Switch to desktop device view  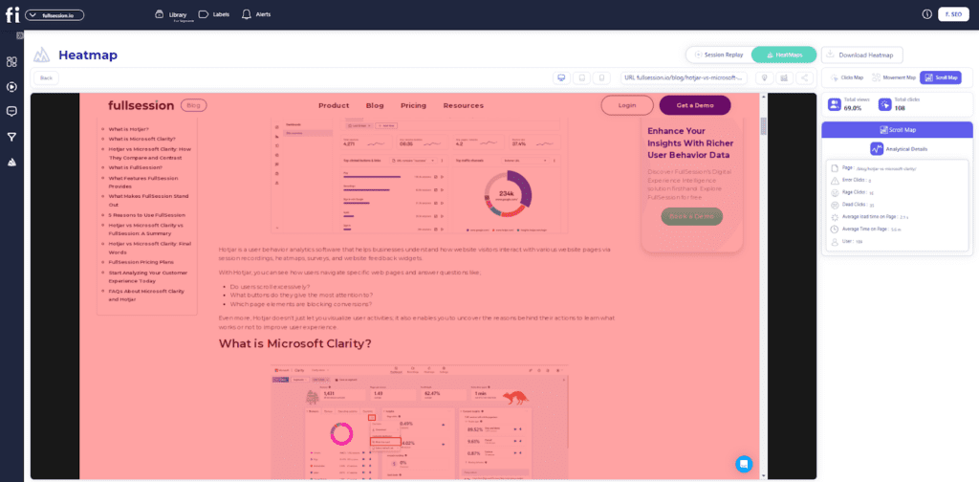click(x=561, y=77)
